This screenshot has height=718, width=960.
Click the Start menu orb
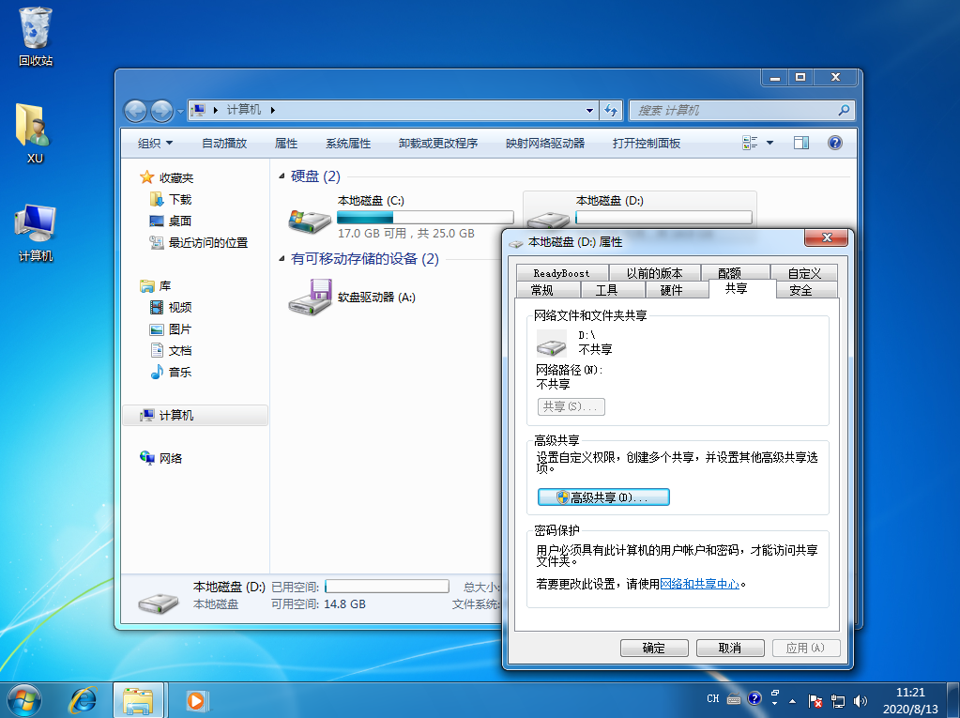pos(23,699)
